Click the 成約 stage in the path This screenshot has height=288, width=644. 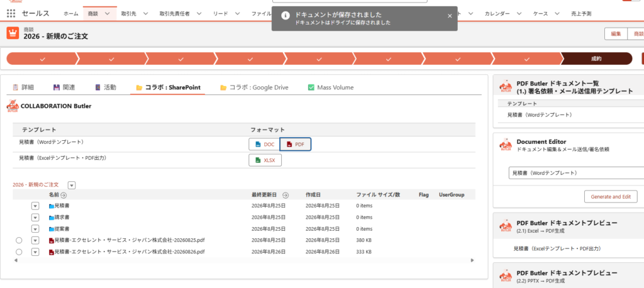pos(596,58)
